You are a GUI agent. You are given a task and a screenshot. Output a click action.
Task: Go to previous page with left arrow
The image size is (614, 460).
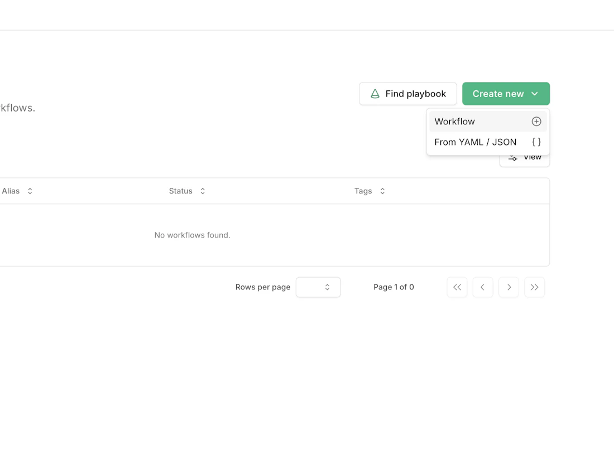483,287
